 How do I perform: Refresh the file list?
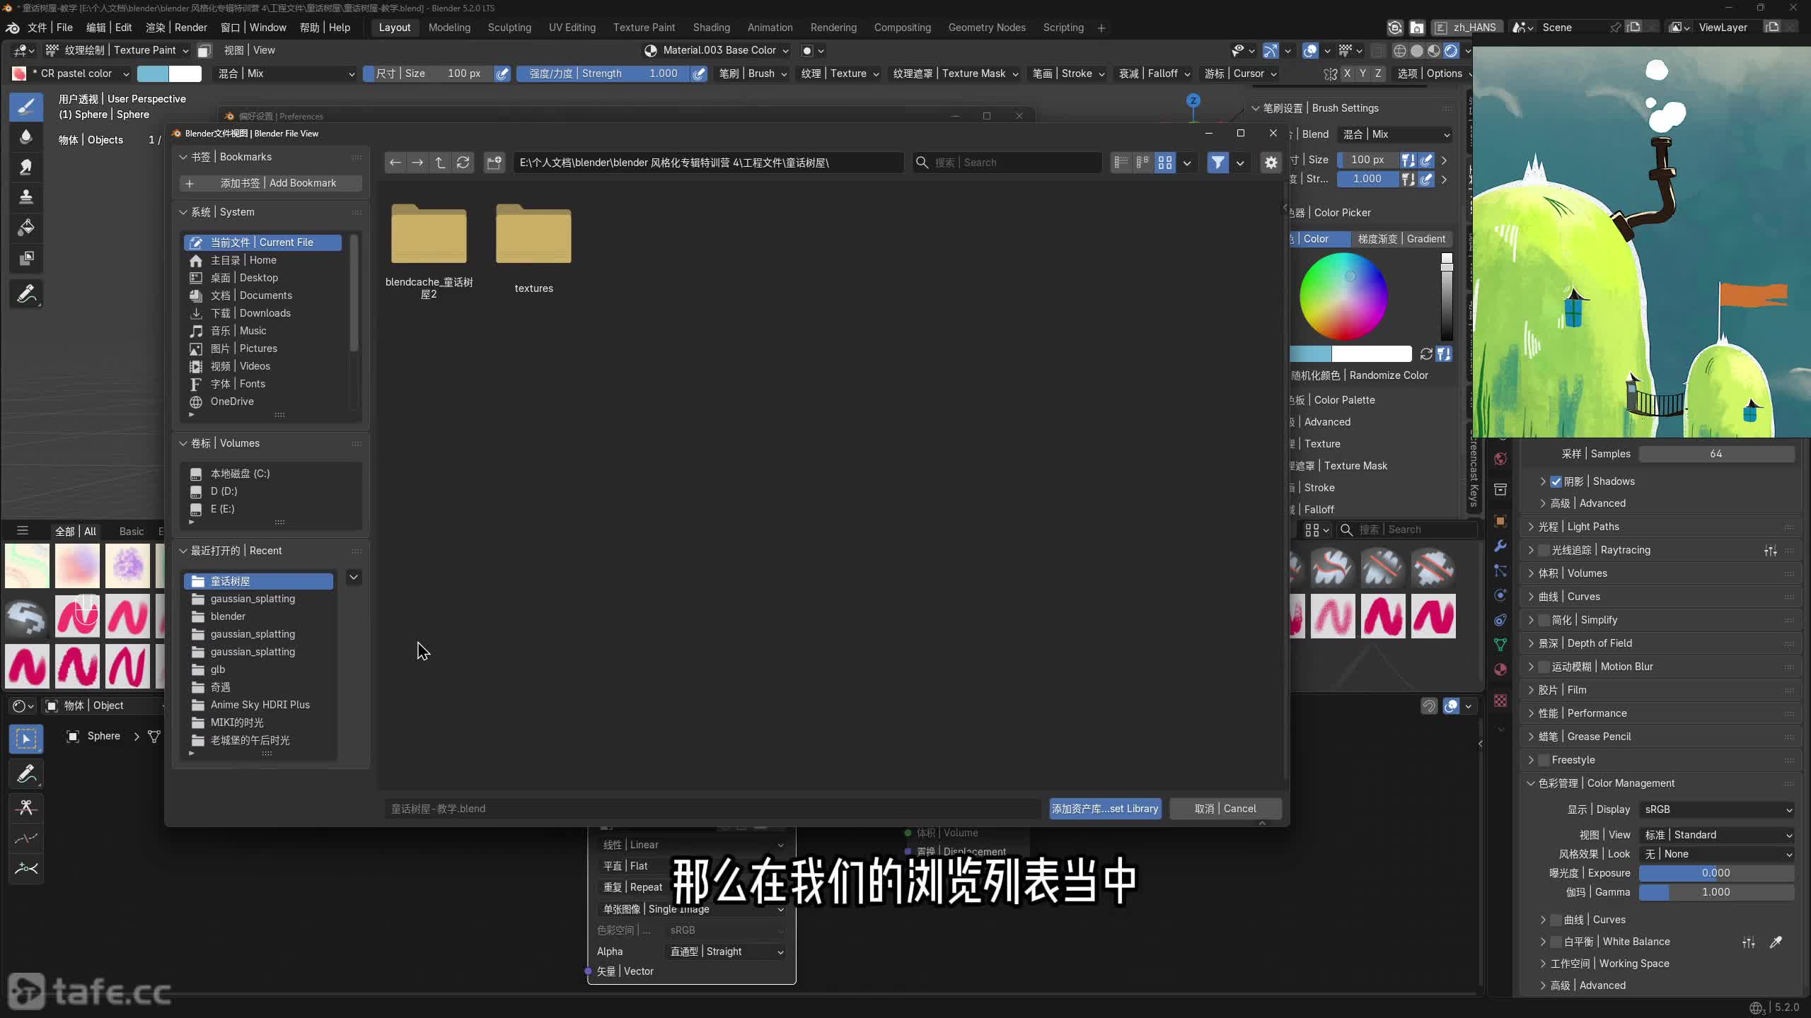pyautogui.click(x=463, y=163)
